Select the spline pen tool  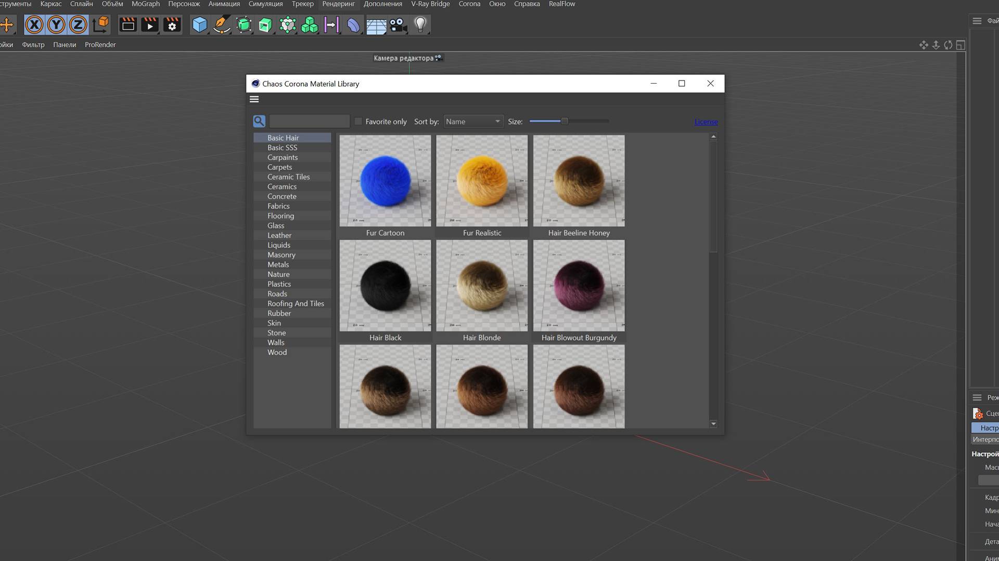tap(222, 24)
